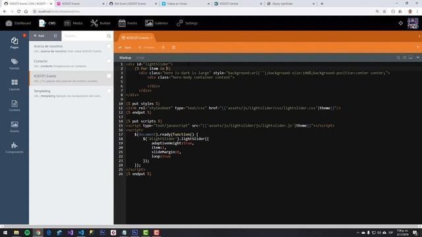Open the Builder section in the top navigation
Image resolution: width=422 pixels, height=237 pixels.
pos(100,23)
